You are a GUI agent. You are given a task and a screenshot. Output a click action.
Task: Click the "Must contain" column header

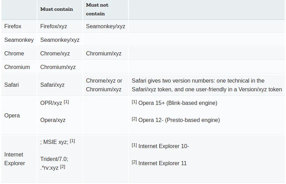[x=57, y=9]
